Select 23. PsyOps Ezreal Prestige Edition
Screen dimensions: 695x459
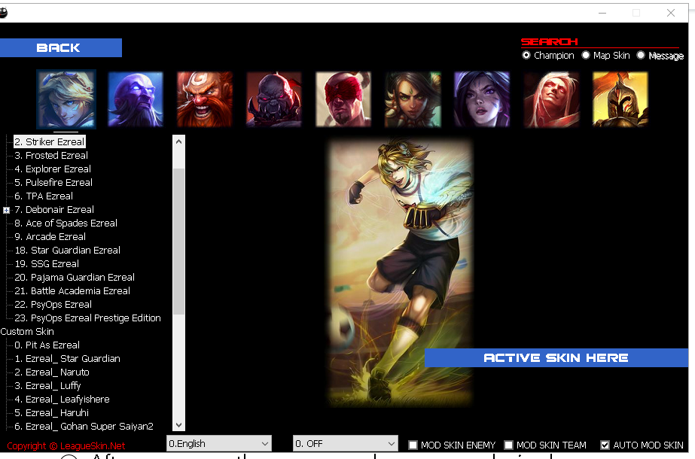(87, 318)
